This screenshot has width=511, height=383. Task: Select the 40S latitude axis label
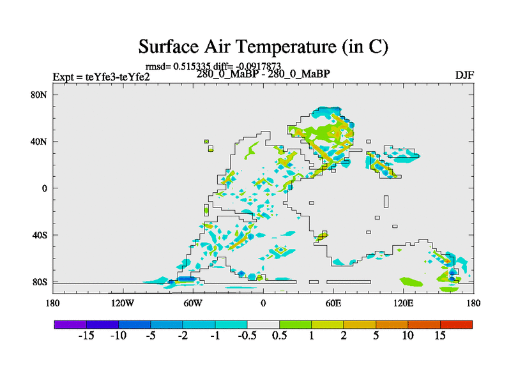point(42,235)
